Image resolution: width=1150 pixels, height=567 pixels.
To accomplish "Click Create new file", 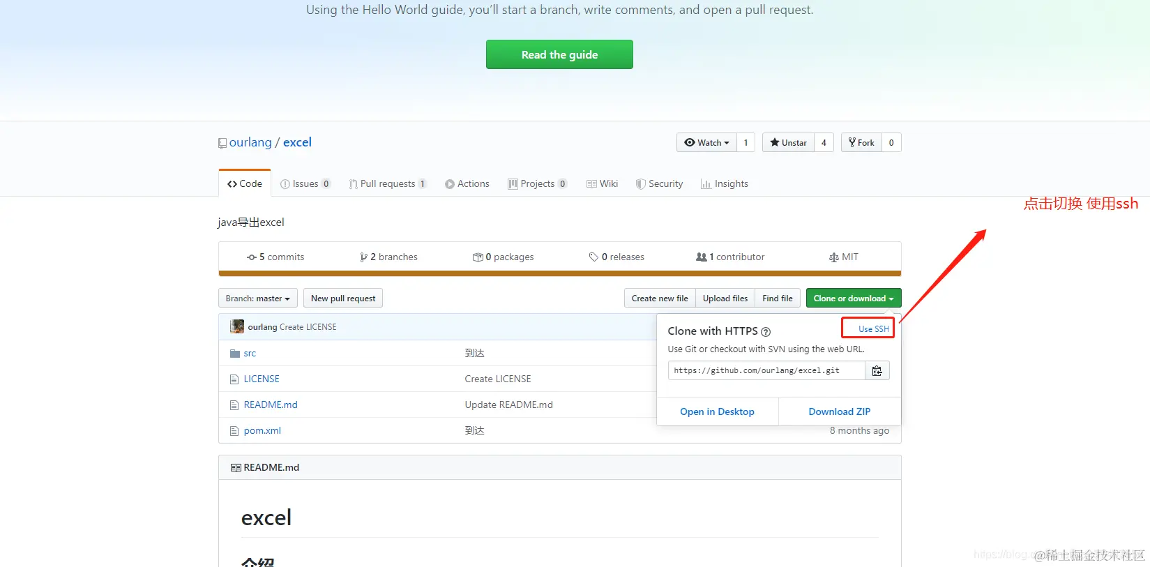I will [660, 298].
